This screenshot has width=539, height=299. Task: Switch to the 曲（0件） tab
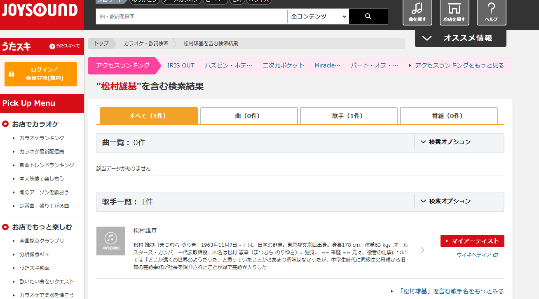[249, 116]
